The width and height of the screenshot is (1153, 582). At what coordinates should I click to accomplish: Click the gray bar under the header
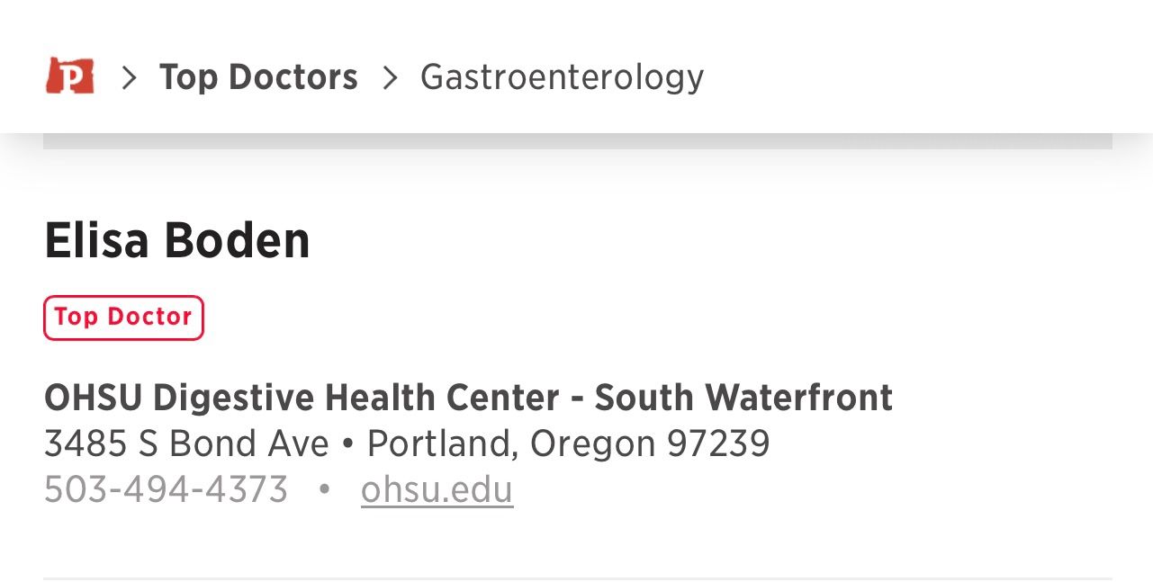pyautogui.click(x=576, y=141)
